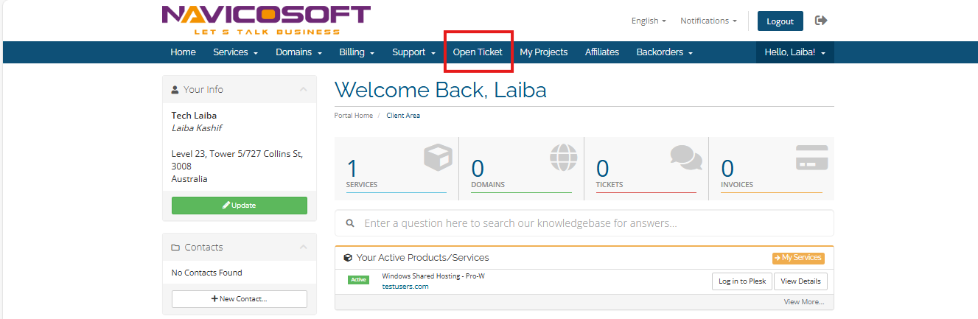Open the English language dropdown
This screenshot has height=319, width=978.
(x=649, y=21)
